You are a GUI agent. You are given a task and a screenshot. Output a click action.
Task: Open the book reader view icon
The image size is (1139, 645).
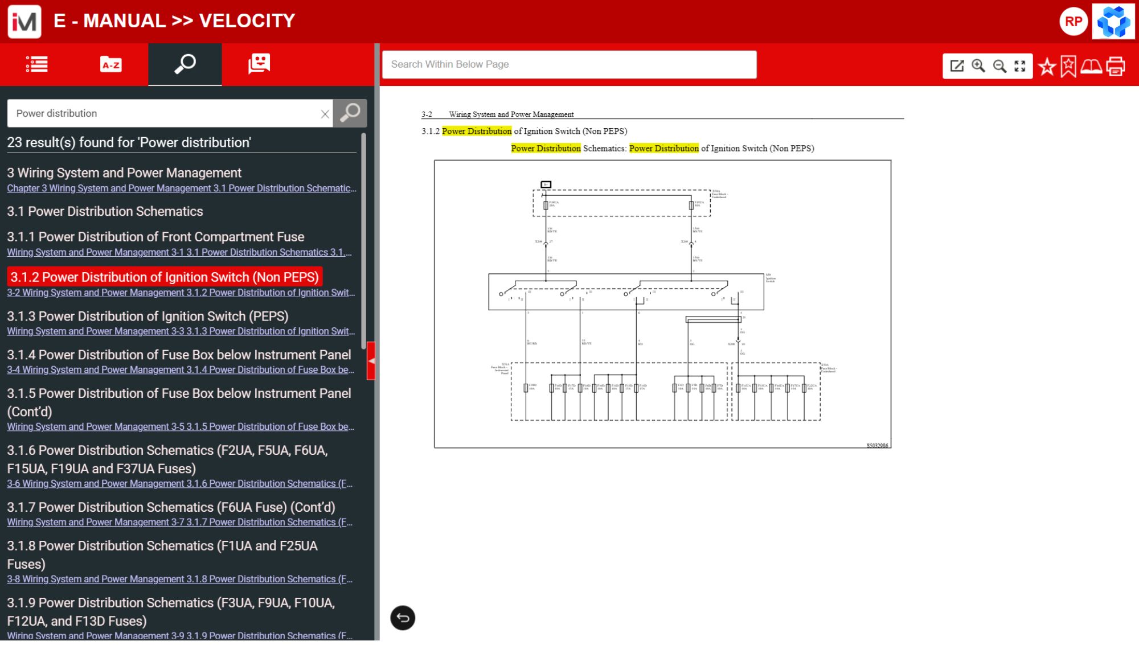coord(1091,67)
